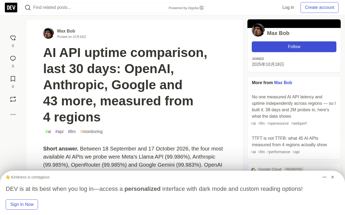Open the #ai tag below the title
The width and height of the screenshot is (345, 215).
(48, 132)
